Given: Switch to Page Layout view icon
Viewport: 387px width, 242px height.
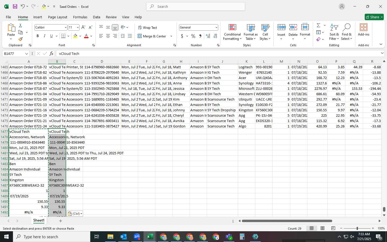Looking at the screenshot, I should point(322,228).
